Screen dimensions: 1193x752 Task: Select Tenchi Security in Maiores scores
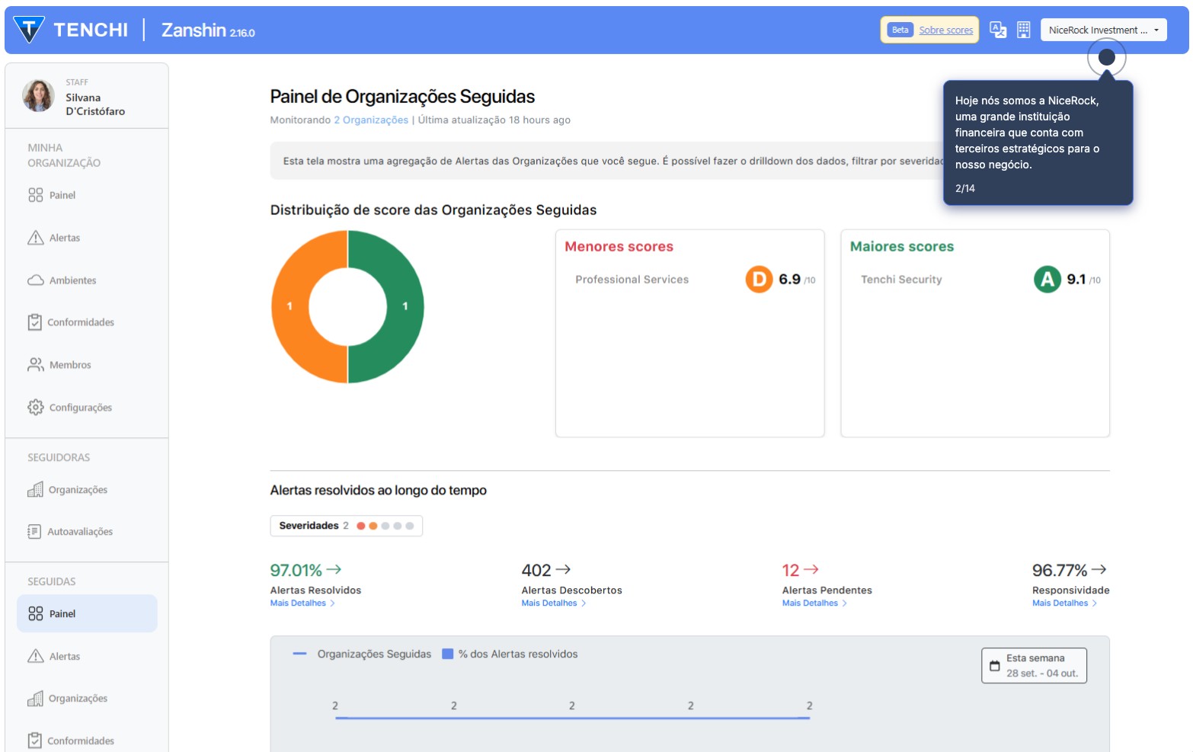(x=901, y=280)
